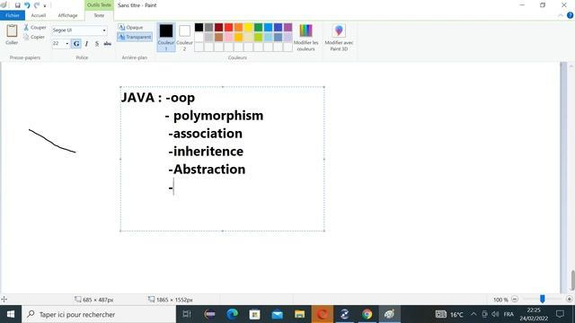The height and width of the screenshot is (323, 575).
Task: Cut selection with Couper
Action: pos(35,28)
